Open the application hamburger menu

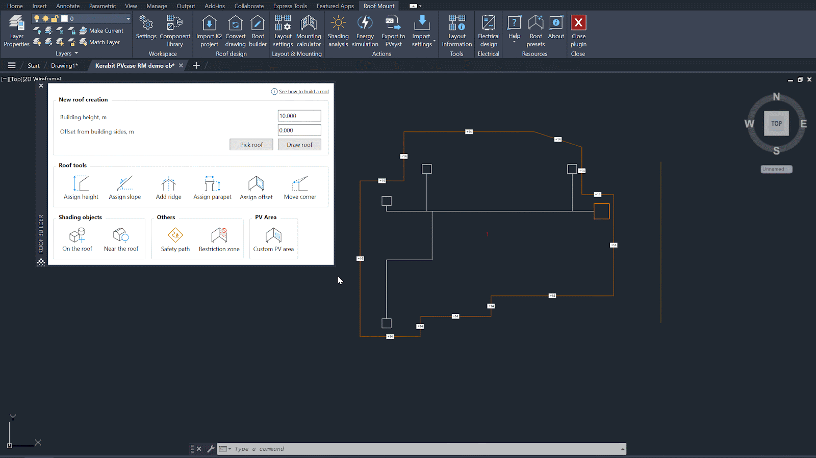tap(11, 65)
